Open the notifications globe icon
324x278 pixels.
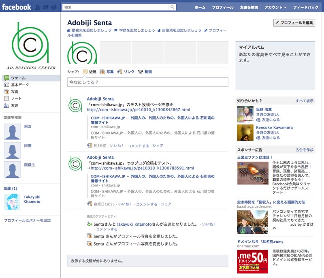point(54,7)
